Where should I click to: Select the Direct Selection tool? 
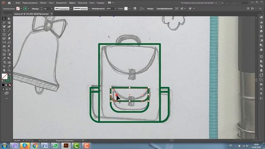9,19
